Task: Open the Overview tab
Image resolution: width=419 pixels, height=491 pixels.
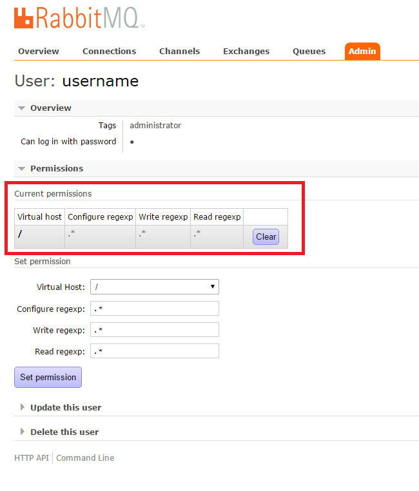Action: [38, 52]
